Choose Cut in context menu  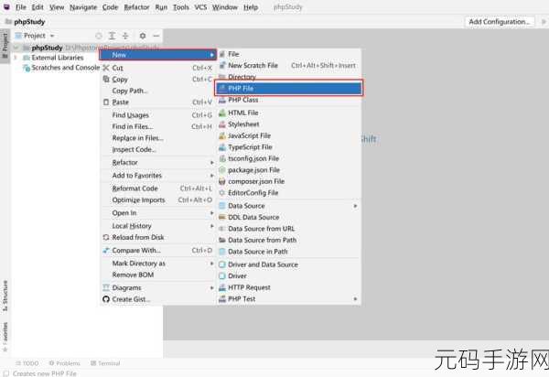tap(158, 68)
